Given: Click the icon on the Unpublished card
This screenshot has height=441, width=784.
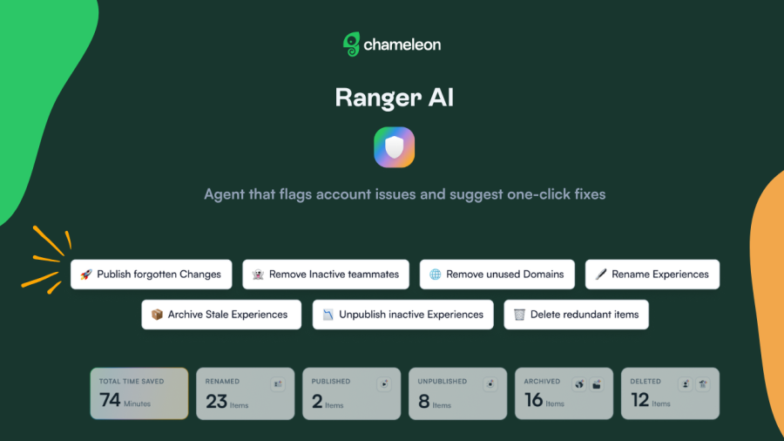Looking at the screenshot, I should point(490,383).
